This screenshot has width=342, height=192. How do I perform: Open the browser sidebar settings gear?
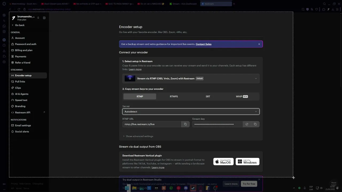[4, 62]
